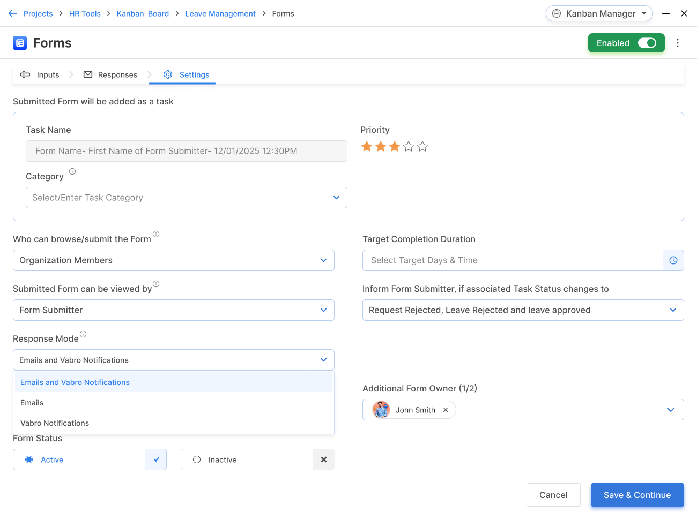Set priority to four stars
The width and height of the screenshot is (697, 513).
click(x=409, y=146)
